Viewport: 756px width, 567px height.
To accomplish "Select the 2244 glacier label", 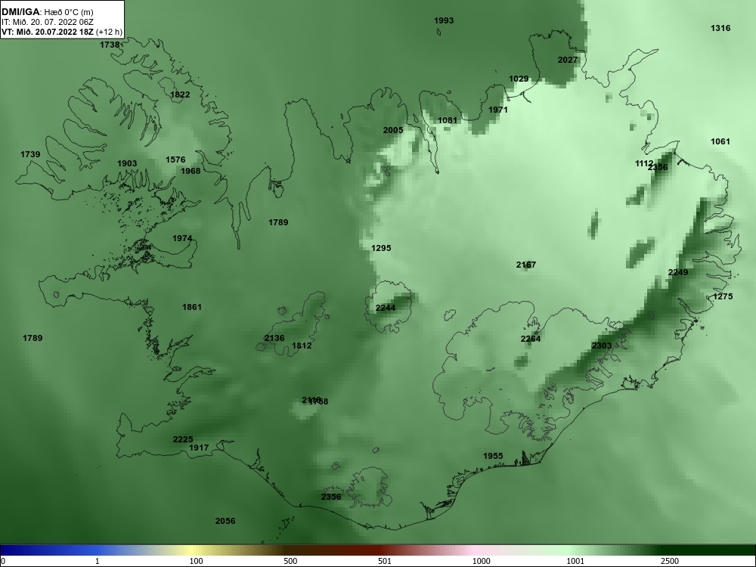I will [386, 308].
